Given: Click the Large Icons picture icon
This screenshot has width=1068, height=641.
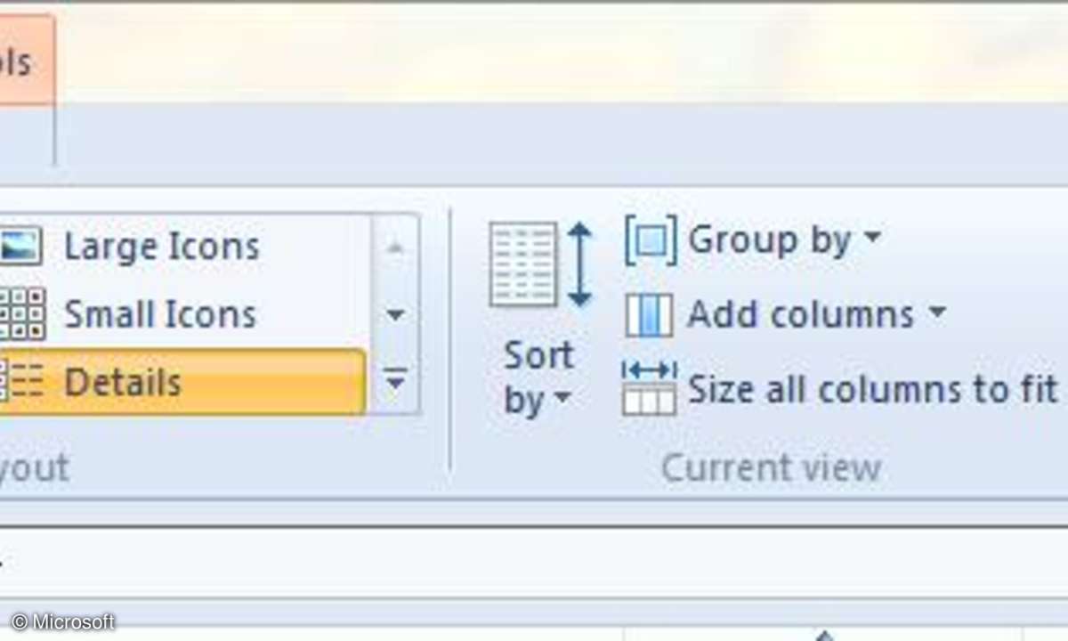Looking at the screenshot, I should pos(20,246).
